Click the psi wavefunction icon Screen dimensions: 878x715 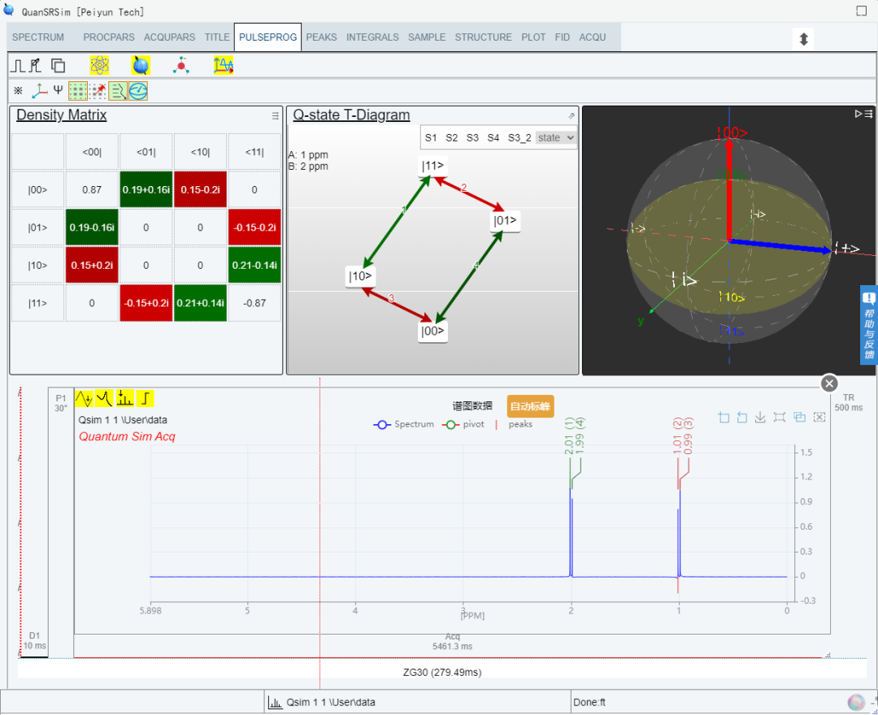[58, 90]
